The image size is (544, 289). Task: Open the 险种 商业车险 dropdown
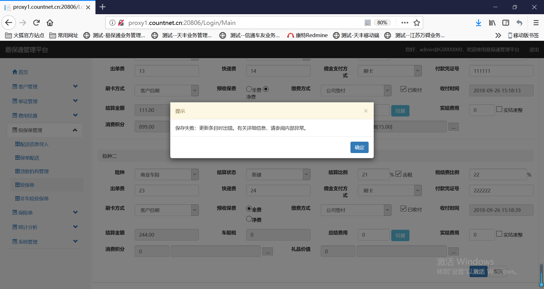point(166,175)
